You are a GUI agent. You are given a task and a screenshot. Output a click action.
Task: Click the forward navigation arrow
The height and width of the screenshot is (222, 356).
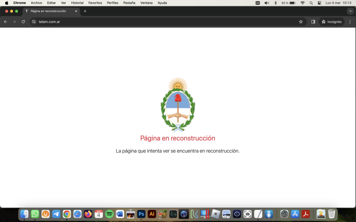pyautogui.click(x=14, y=22)
